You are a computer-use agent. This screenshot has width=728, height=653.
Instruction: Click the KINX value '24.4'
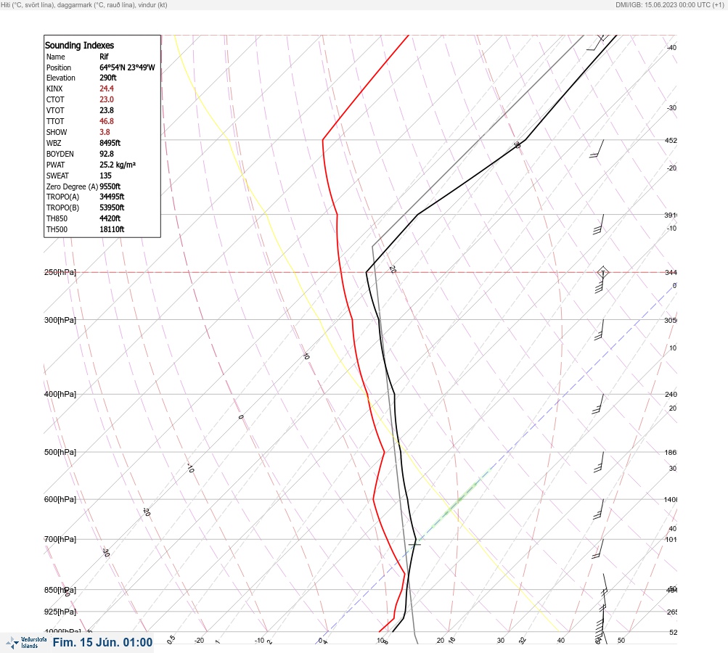coord(107,89)
